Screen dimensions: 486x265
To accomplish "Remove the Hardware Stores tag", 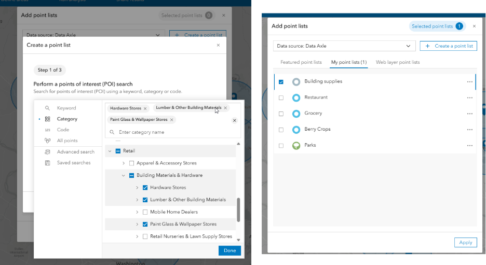I will (x=145, y=108).
